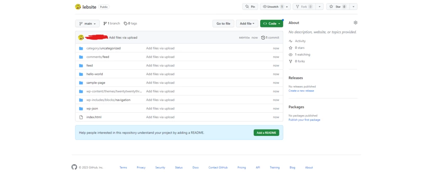Screen dimensions: 431x191
Task: Expand the green Code dropdown
Action: click(271, 24)
